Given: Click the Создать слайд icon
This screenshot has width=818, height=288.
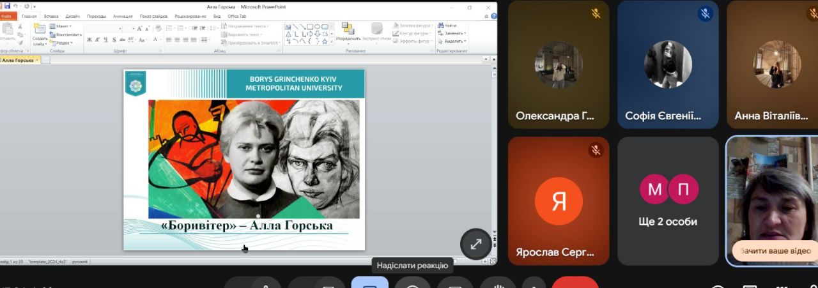Looking at the screenshot, I should [x=40, y=28].
